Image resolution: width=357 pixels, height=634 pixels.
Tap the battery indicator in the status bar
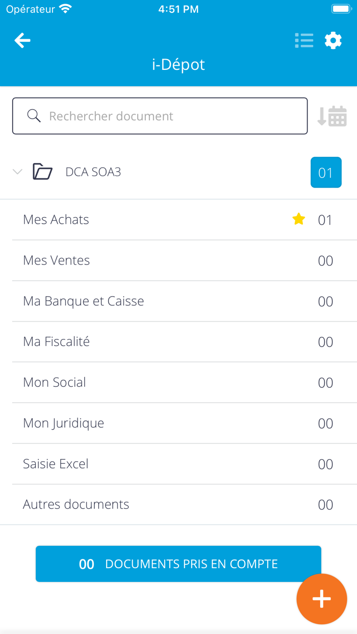point(341,8)
